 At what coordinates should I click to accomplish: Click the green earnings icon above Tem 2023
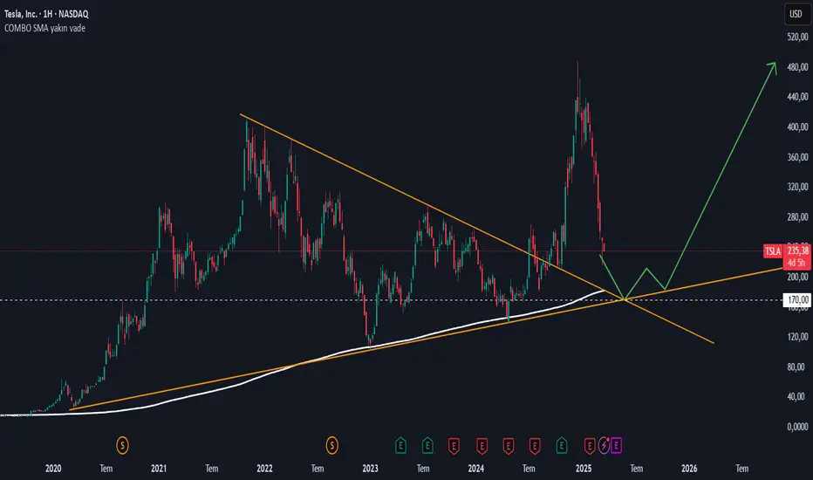pyautogui.click(x=427, y=445)
